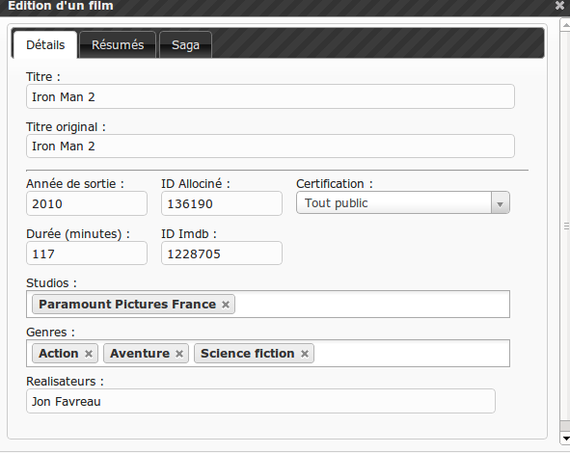Open the Saga tab
Image resolution: width=570 pixels, height=453 pixels.
[x=185, y=45]
